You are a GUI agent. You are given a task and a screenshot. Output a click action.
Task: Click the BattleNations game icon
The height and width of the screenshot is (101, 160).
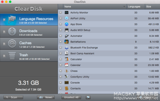66,42
